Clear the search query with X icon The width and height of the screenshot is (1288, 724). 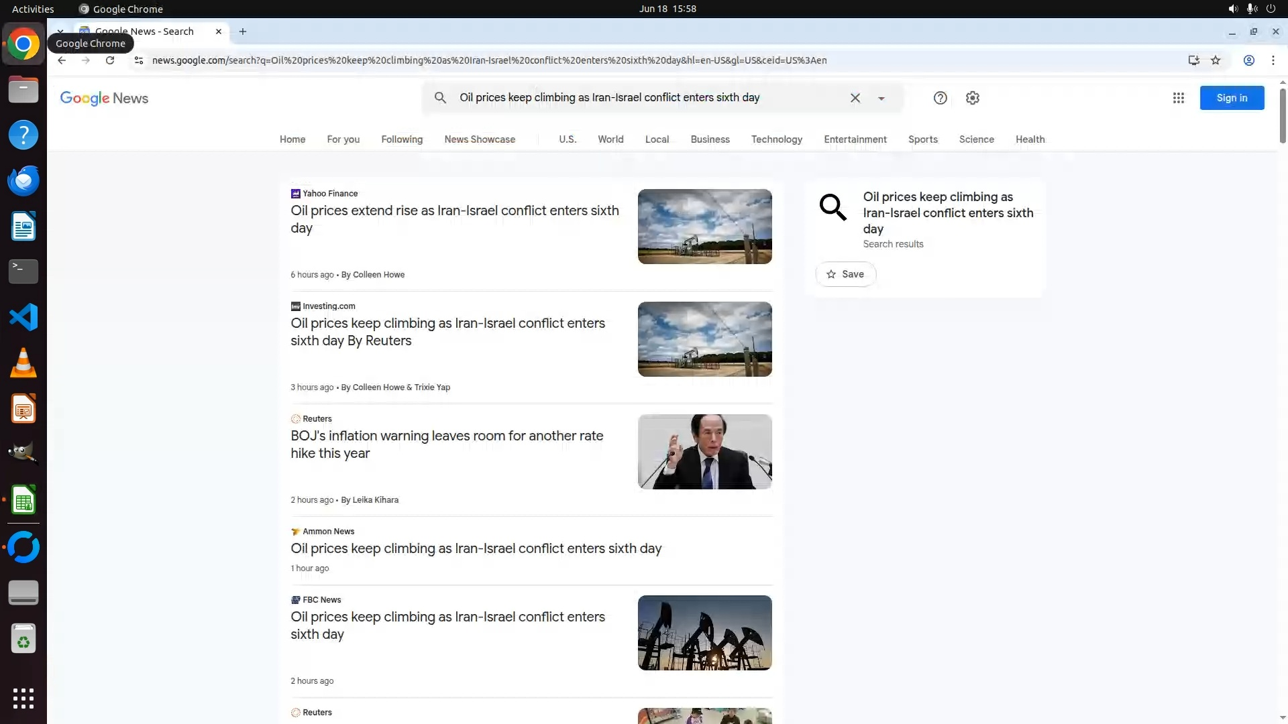[855, 98]
